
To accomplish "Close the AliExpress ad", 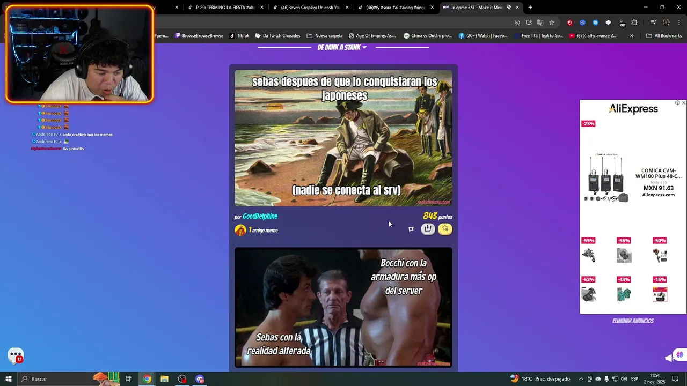I will pyautogui.click(x=683, y=103).
